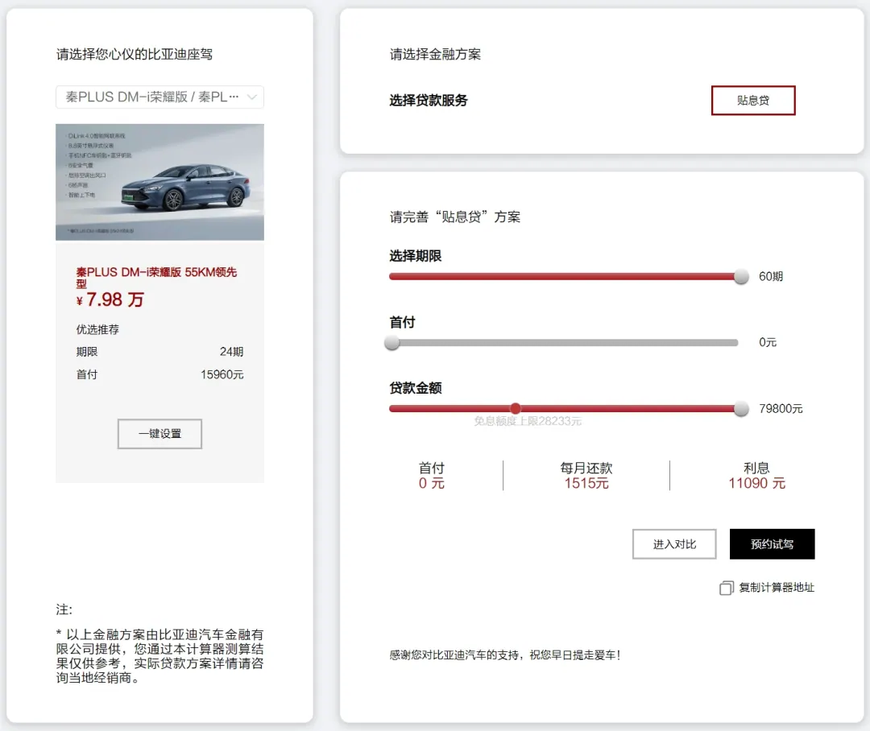
Task: Click the red interest-free limit marker
Action: tap(516, 409)
